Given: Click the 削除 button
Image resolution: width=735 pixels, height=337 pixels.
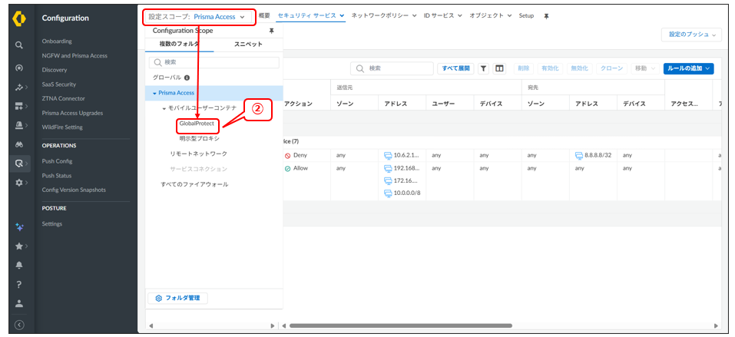Looking at the screenshot, I should pyautogui.click(x=524, y=68).
